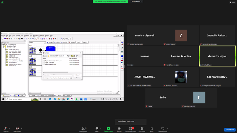Click the Simulate button in modeler toolbar
Image resolution: width=237 pixels, height=133 pixels.
(72, 42)
